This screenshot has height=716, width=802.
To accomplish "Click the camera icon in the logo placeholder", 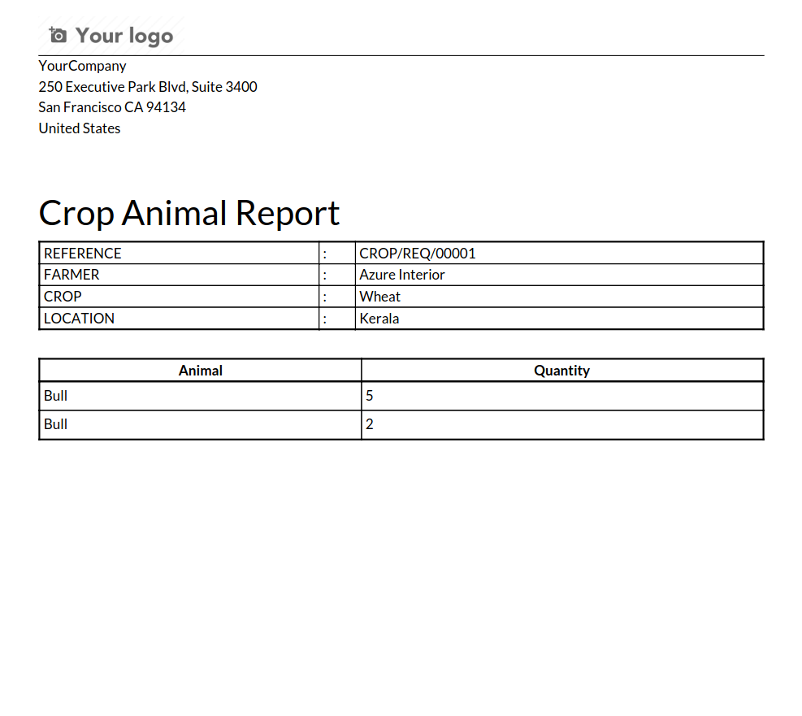I will 58,35.
